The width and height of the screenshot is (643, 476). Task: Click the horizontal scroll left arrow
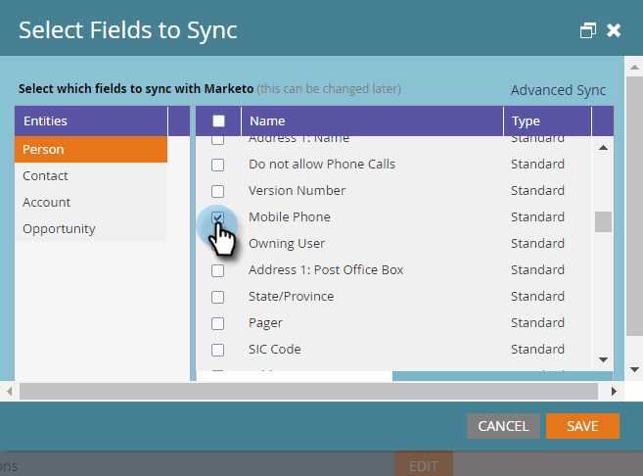9,391
